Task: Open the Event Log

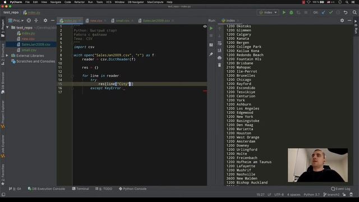Action: point(340,189)
